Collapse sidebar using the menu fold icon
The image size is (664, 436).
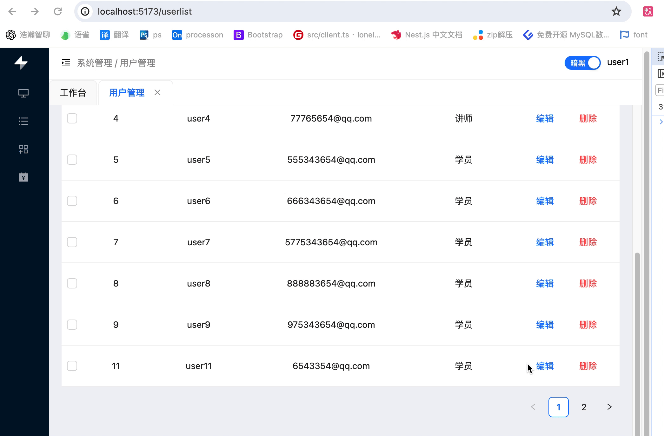(66, 63)
